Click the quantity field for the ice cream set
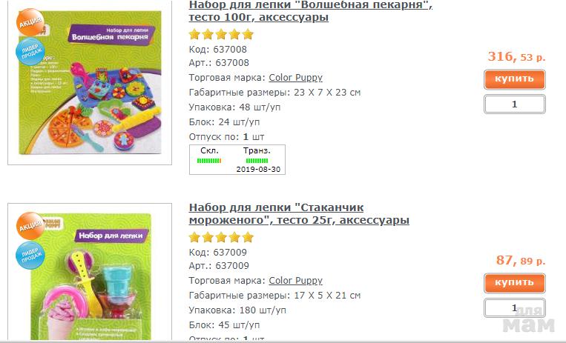 (514, 308)
